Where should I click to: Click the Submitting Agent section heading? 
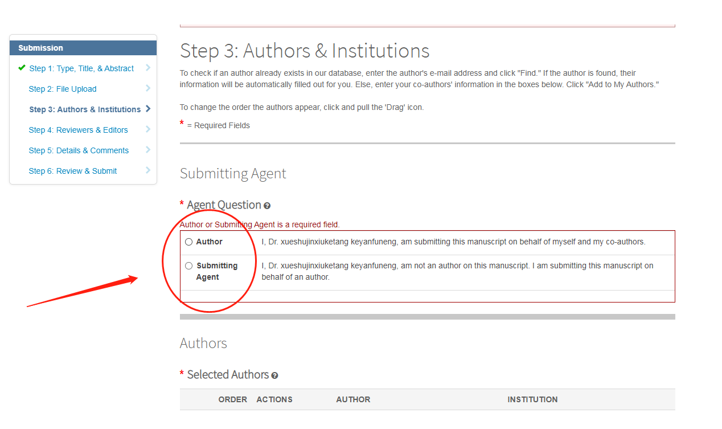[x=233, y=174]
